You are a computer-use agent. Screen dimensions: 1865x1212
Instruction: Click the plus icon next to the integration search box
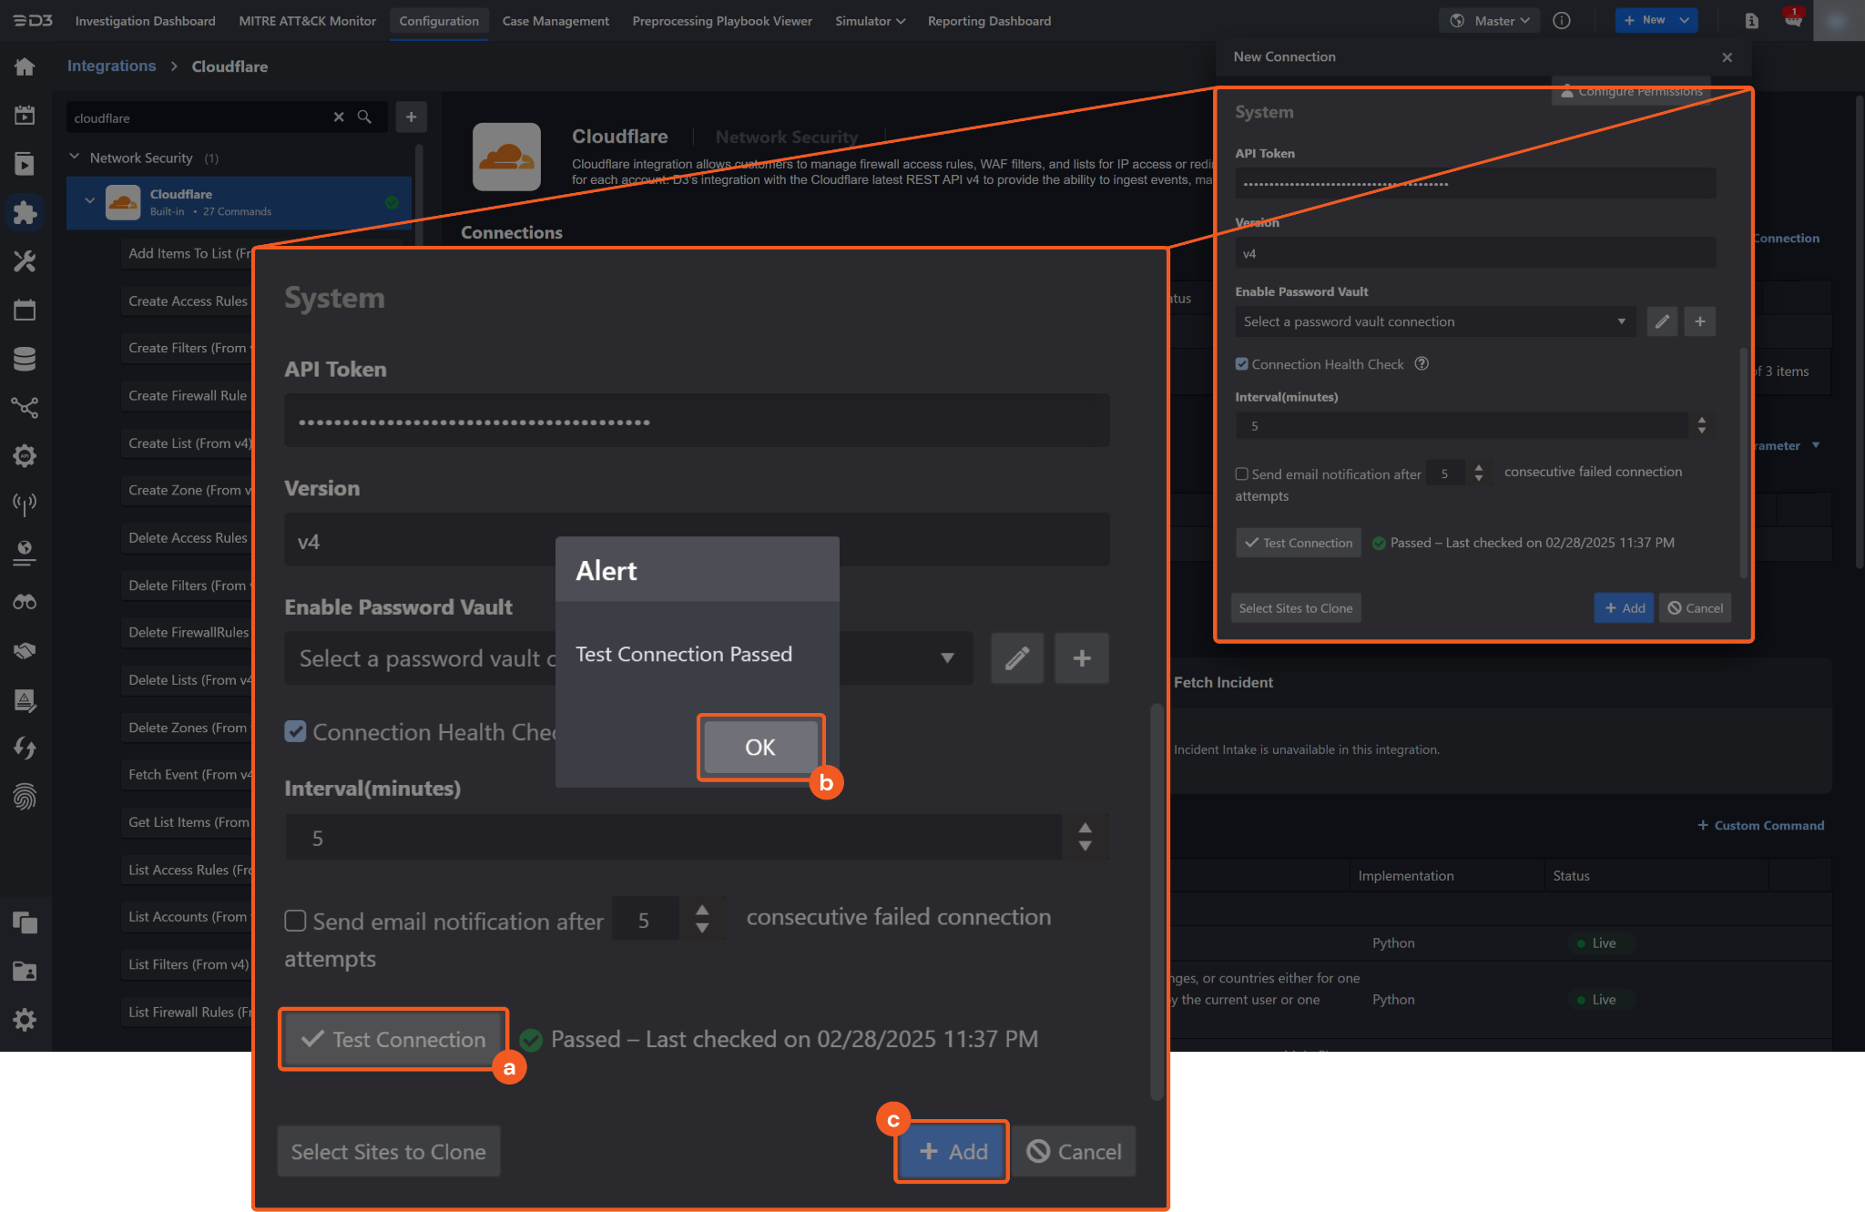[411, 117]
